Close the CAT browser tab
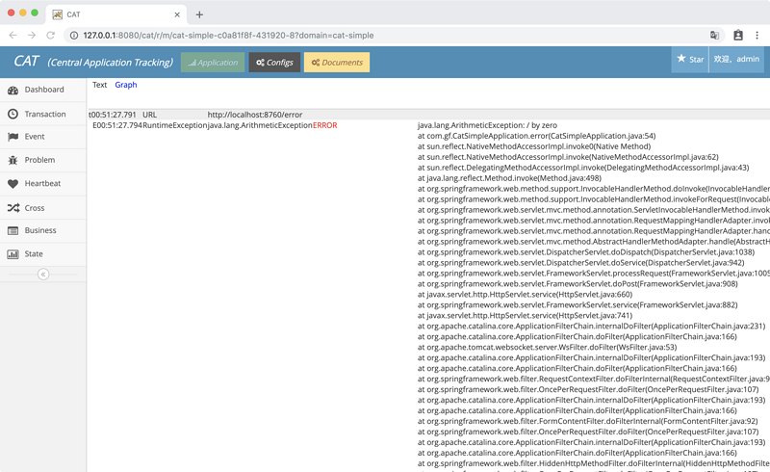The image size is (770, 472). click(x=177, y=14)
